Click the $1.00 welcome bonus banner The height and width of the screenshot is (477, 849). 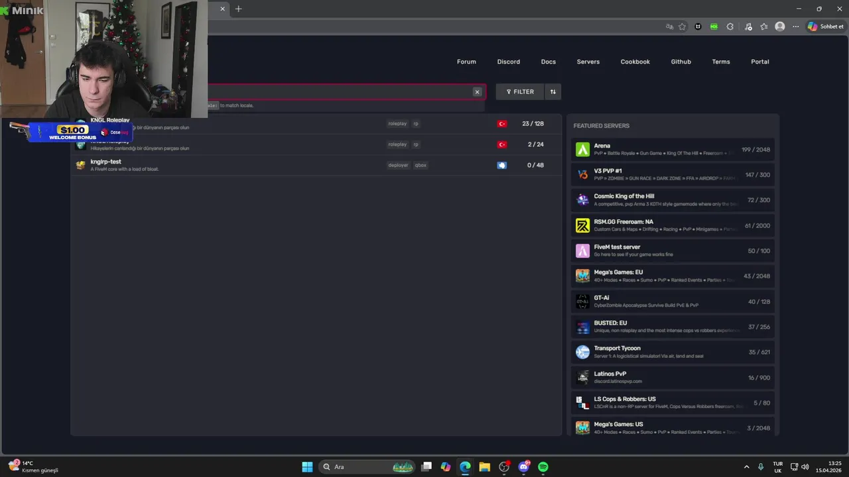(80, 132)
